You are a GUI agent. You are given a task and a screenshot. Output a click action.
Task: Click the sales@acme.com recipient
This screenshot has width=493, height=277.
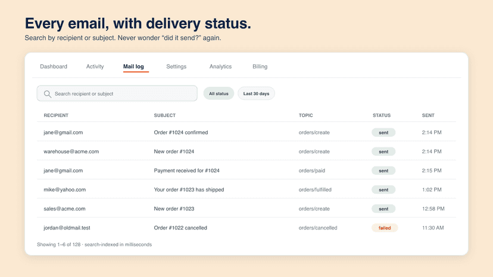[64, 209]
